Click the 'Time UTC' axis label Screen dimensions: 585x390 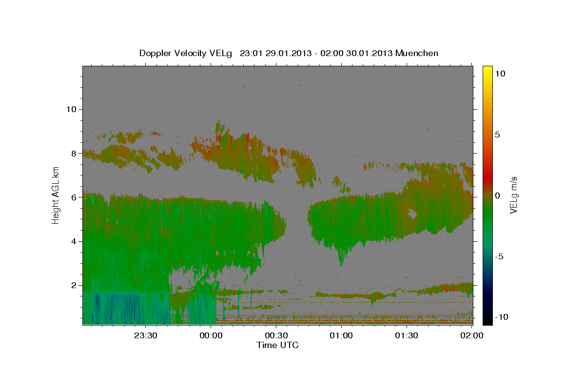(277, 345)
